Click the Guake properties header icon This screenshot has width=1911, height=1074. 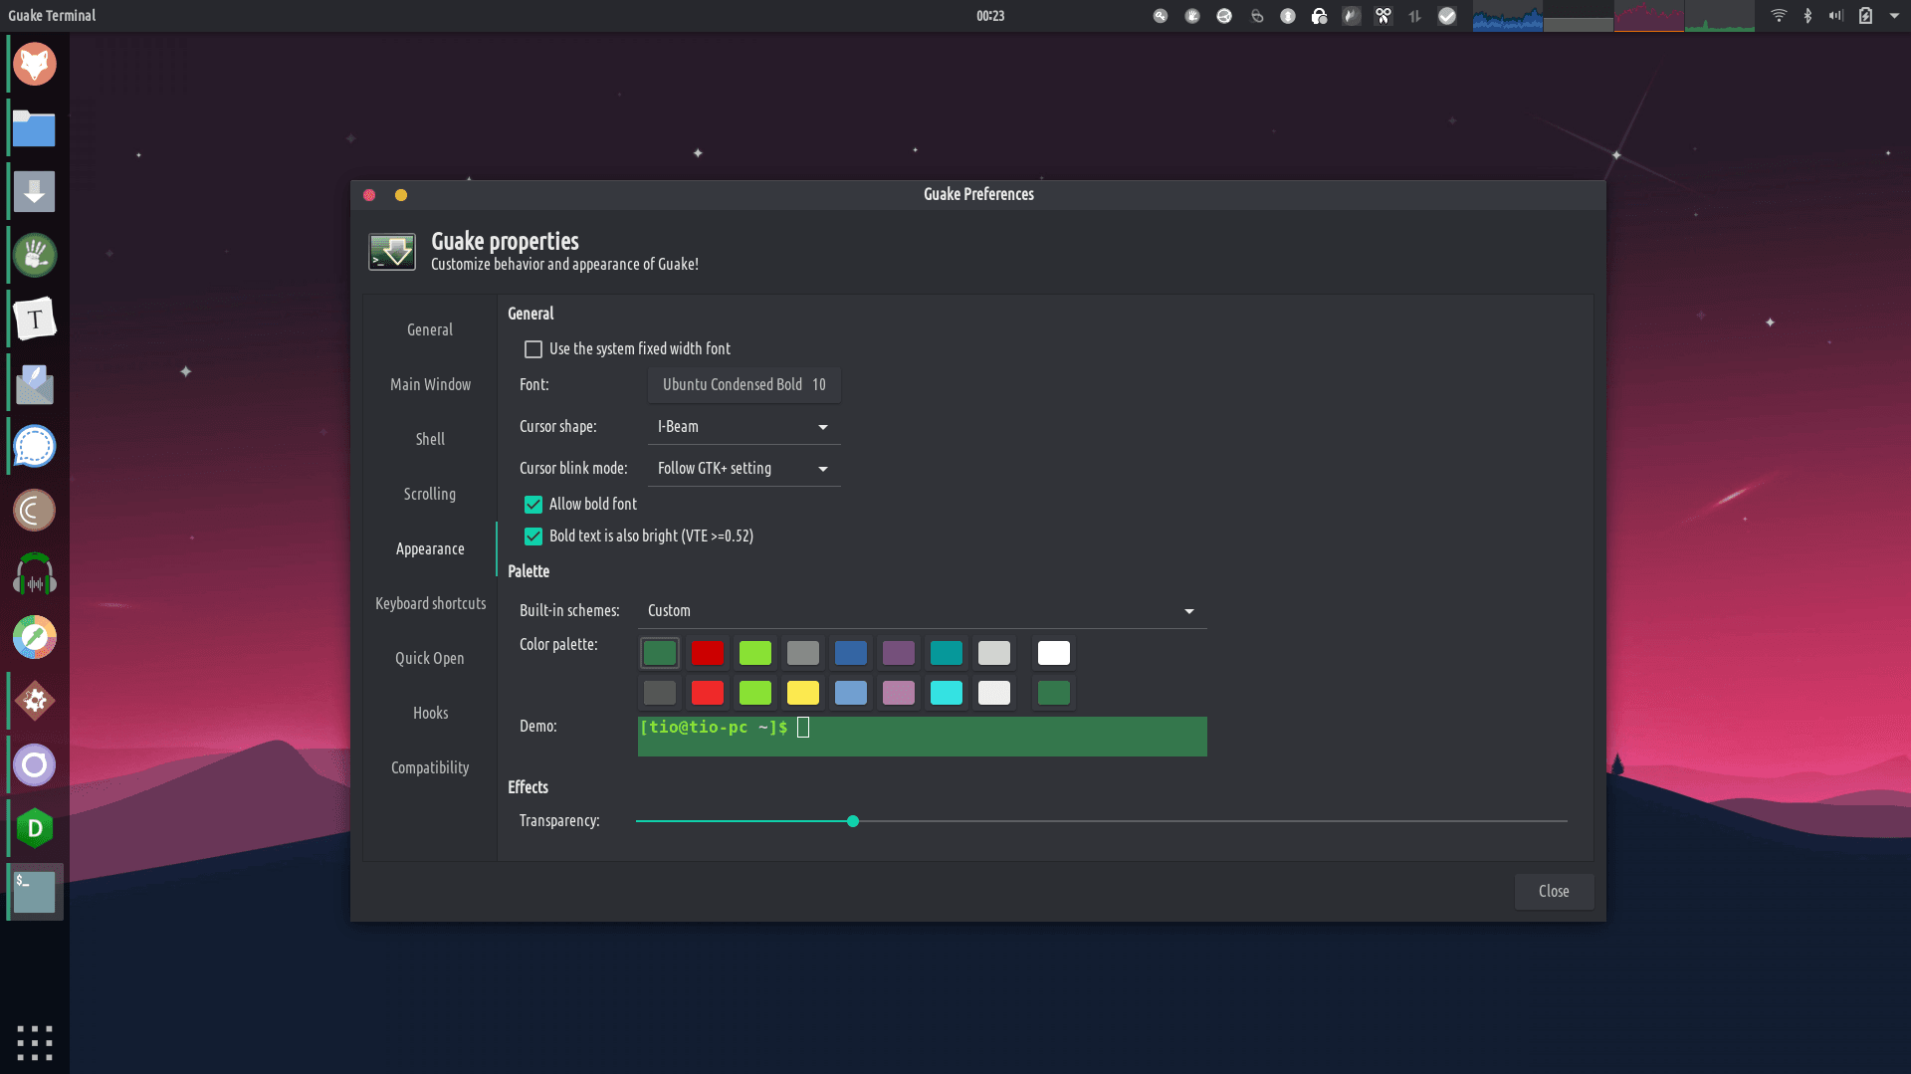pos(392,252)
